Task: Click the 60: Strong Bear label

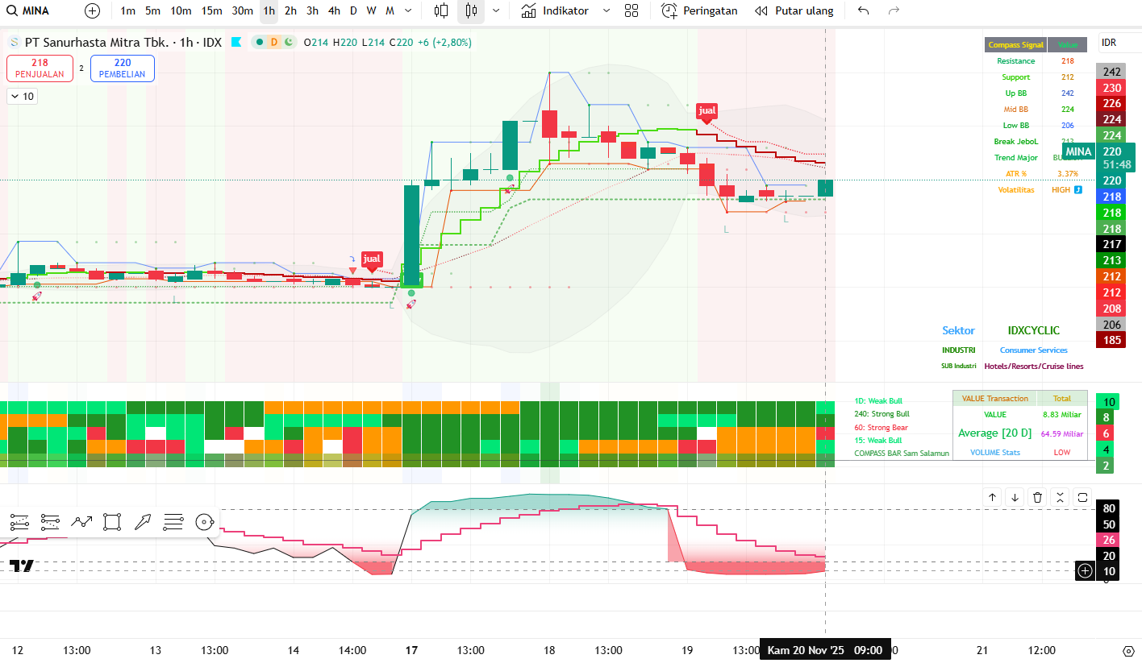Action: (882, 428)
